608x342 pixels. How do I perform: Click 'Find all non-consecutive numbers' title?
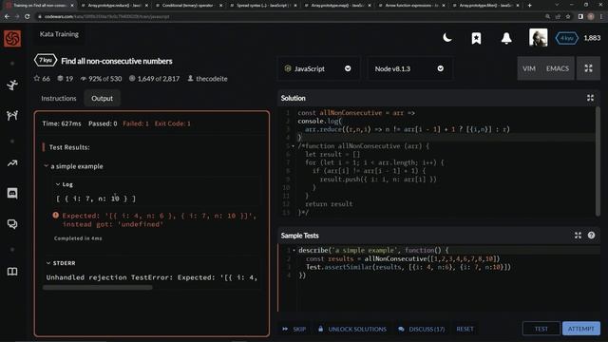click(x=117, y=61)
